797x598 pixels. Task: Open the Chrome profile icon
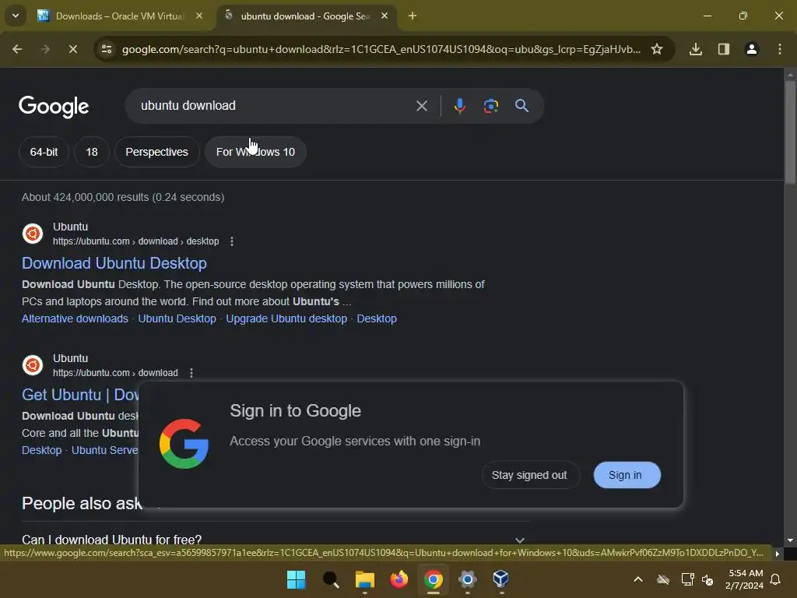[752, 49]
